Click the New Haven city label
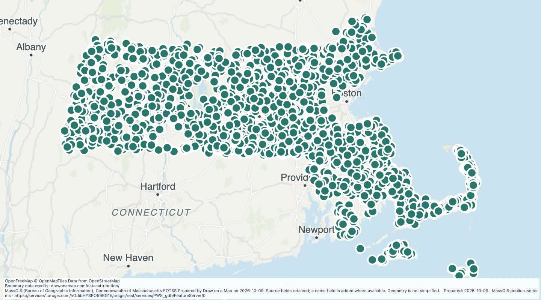 click(128, 258)
